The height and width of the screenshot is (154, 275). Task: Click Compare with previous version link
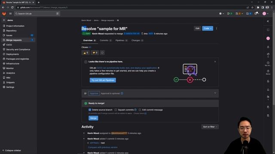pyautogui.click(x=103, y=147)
